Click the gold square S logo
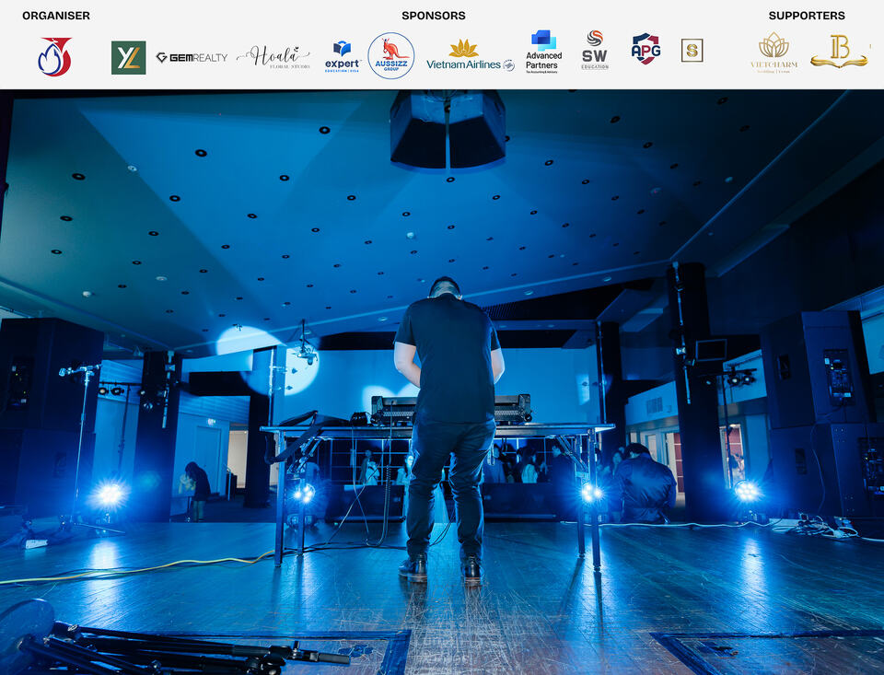The height and width of the screenshot is (675, 884). 692,51
